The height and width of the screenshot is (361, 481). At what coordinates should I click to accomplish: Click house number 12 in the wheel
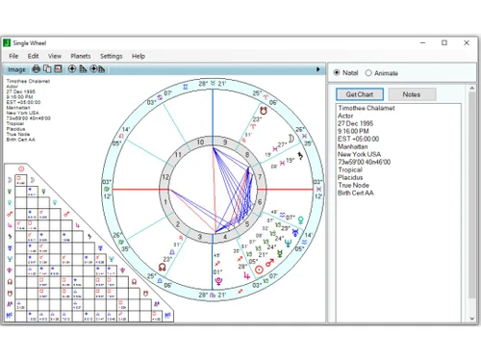165,177
